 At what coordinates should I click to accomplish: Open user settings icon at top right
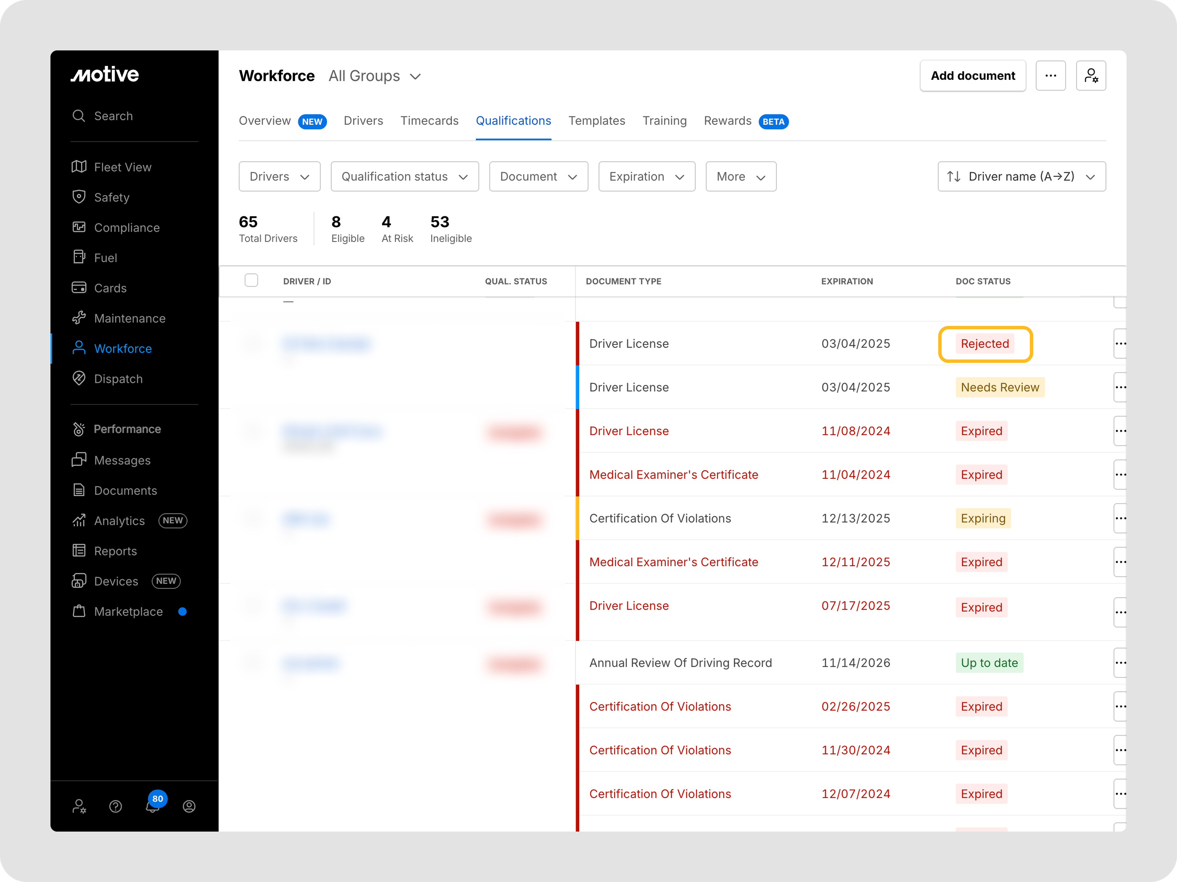click(x=1091, y=76)
